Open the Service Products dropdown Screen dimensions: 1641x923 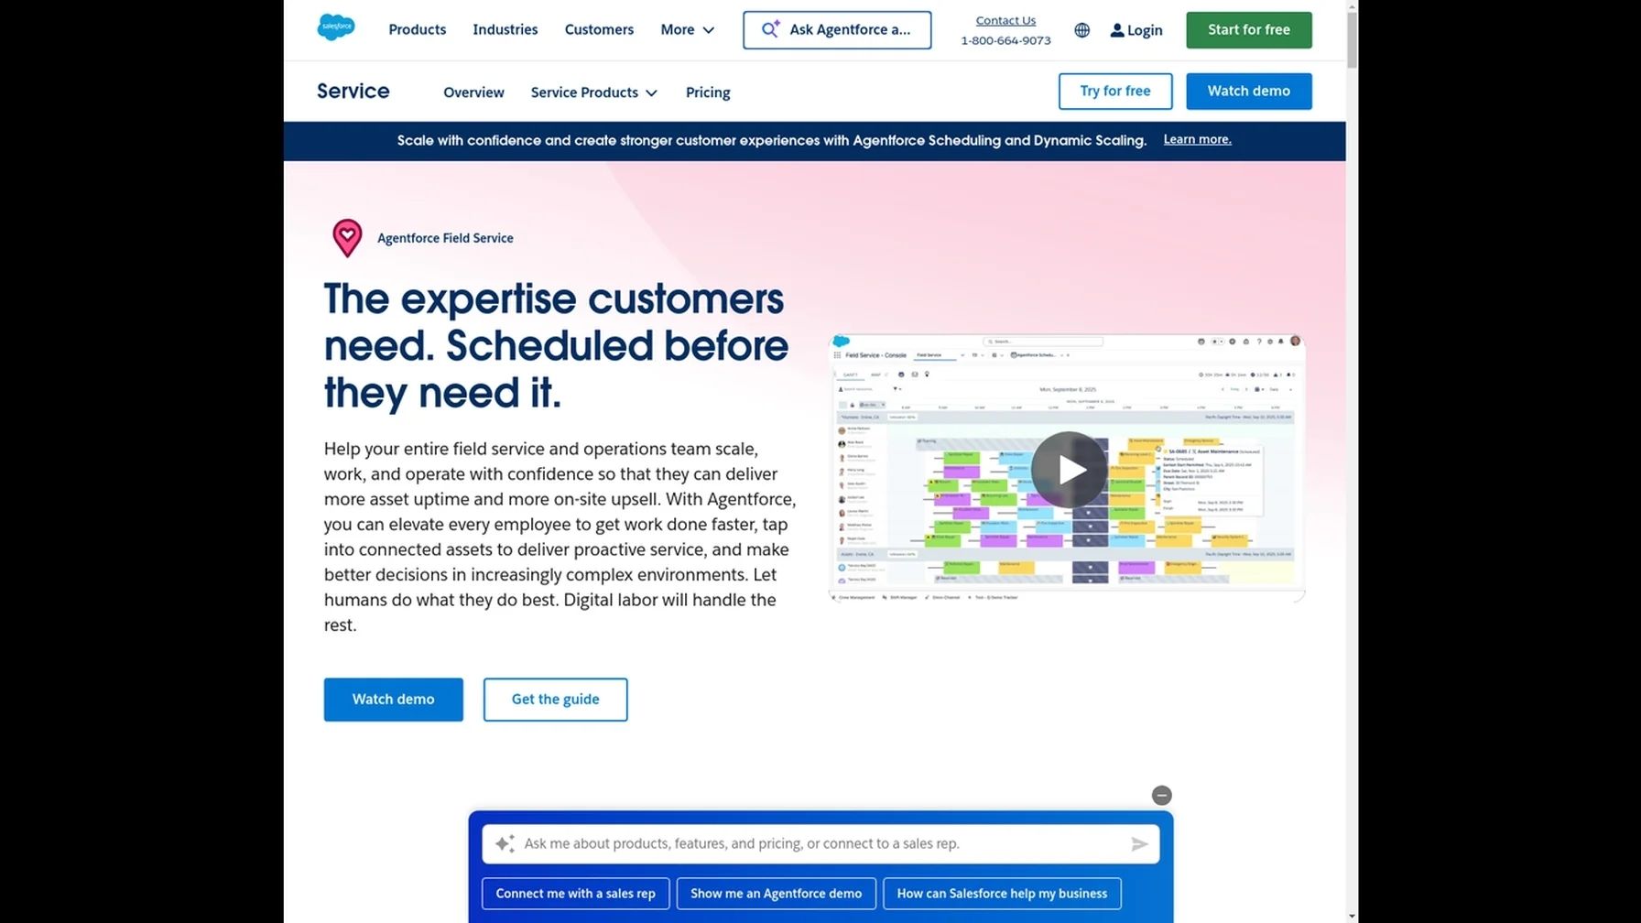593,92
